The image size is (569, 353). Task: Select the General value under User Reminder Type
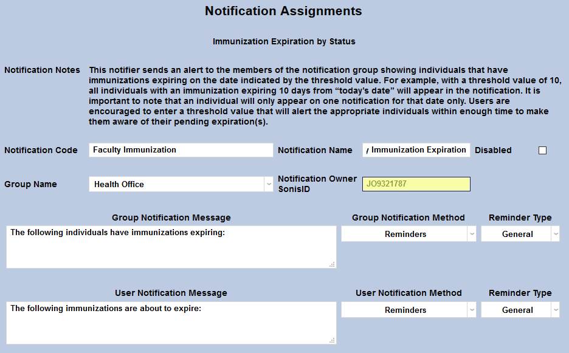[517, 309]
